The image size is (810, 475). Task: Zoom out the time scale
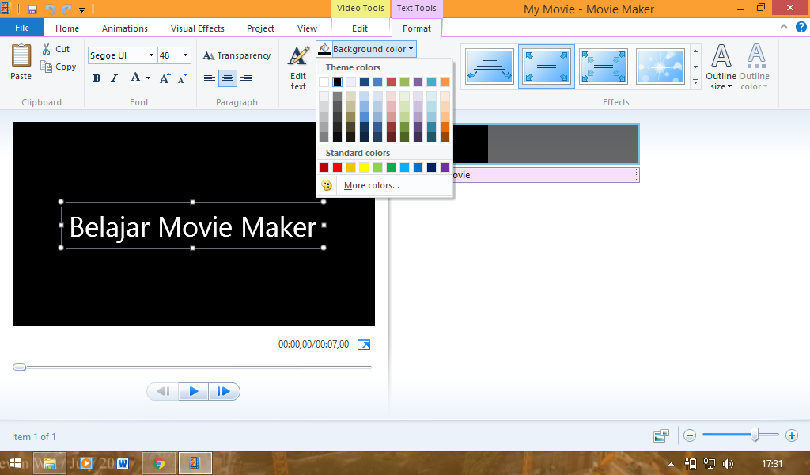[690, 435]
